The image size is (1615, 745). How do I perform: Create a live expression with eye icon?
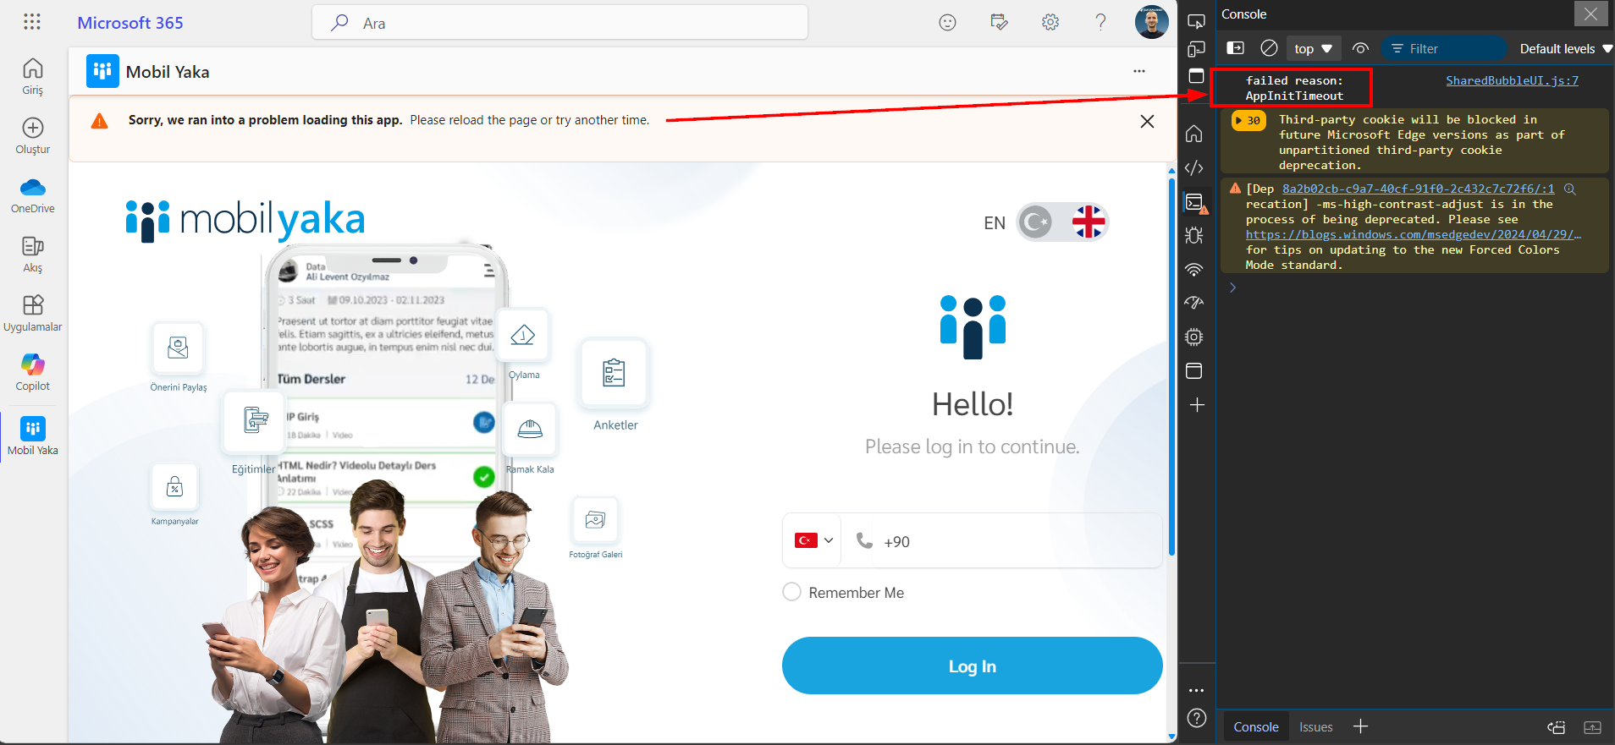point(1360,48)
